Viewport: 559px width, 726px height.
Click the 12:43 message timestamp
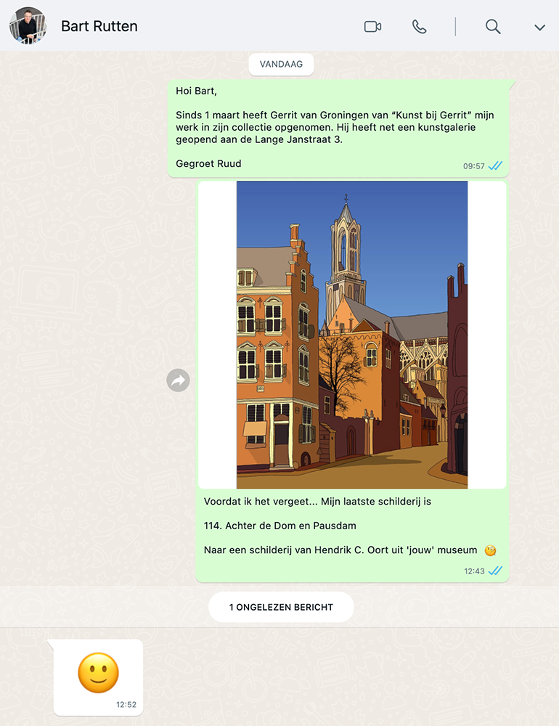click(x=474, y=571)
